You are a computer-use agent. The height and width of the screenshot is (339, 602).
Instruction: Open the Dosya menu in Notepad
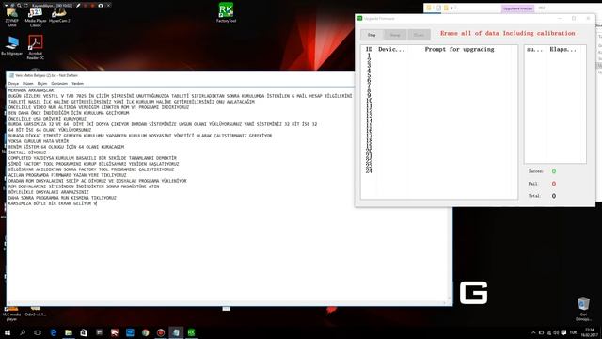(13, 84)
